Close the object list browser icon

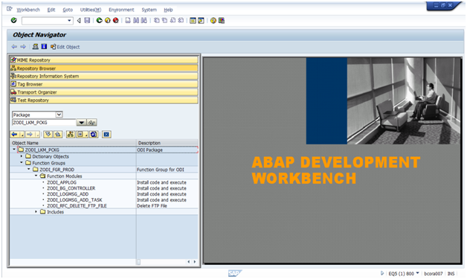[106, 135]
